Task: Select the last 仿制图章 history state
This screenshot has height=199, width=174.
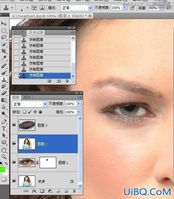Action: [x=45, y=76]
